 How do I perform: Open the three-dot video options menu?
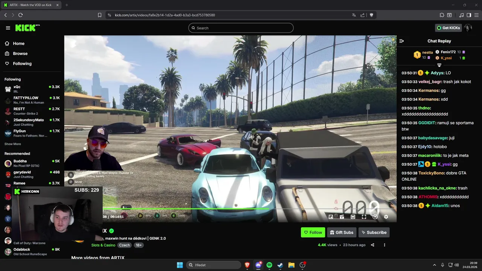click(x=384, y=245)
